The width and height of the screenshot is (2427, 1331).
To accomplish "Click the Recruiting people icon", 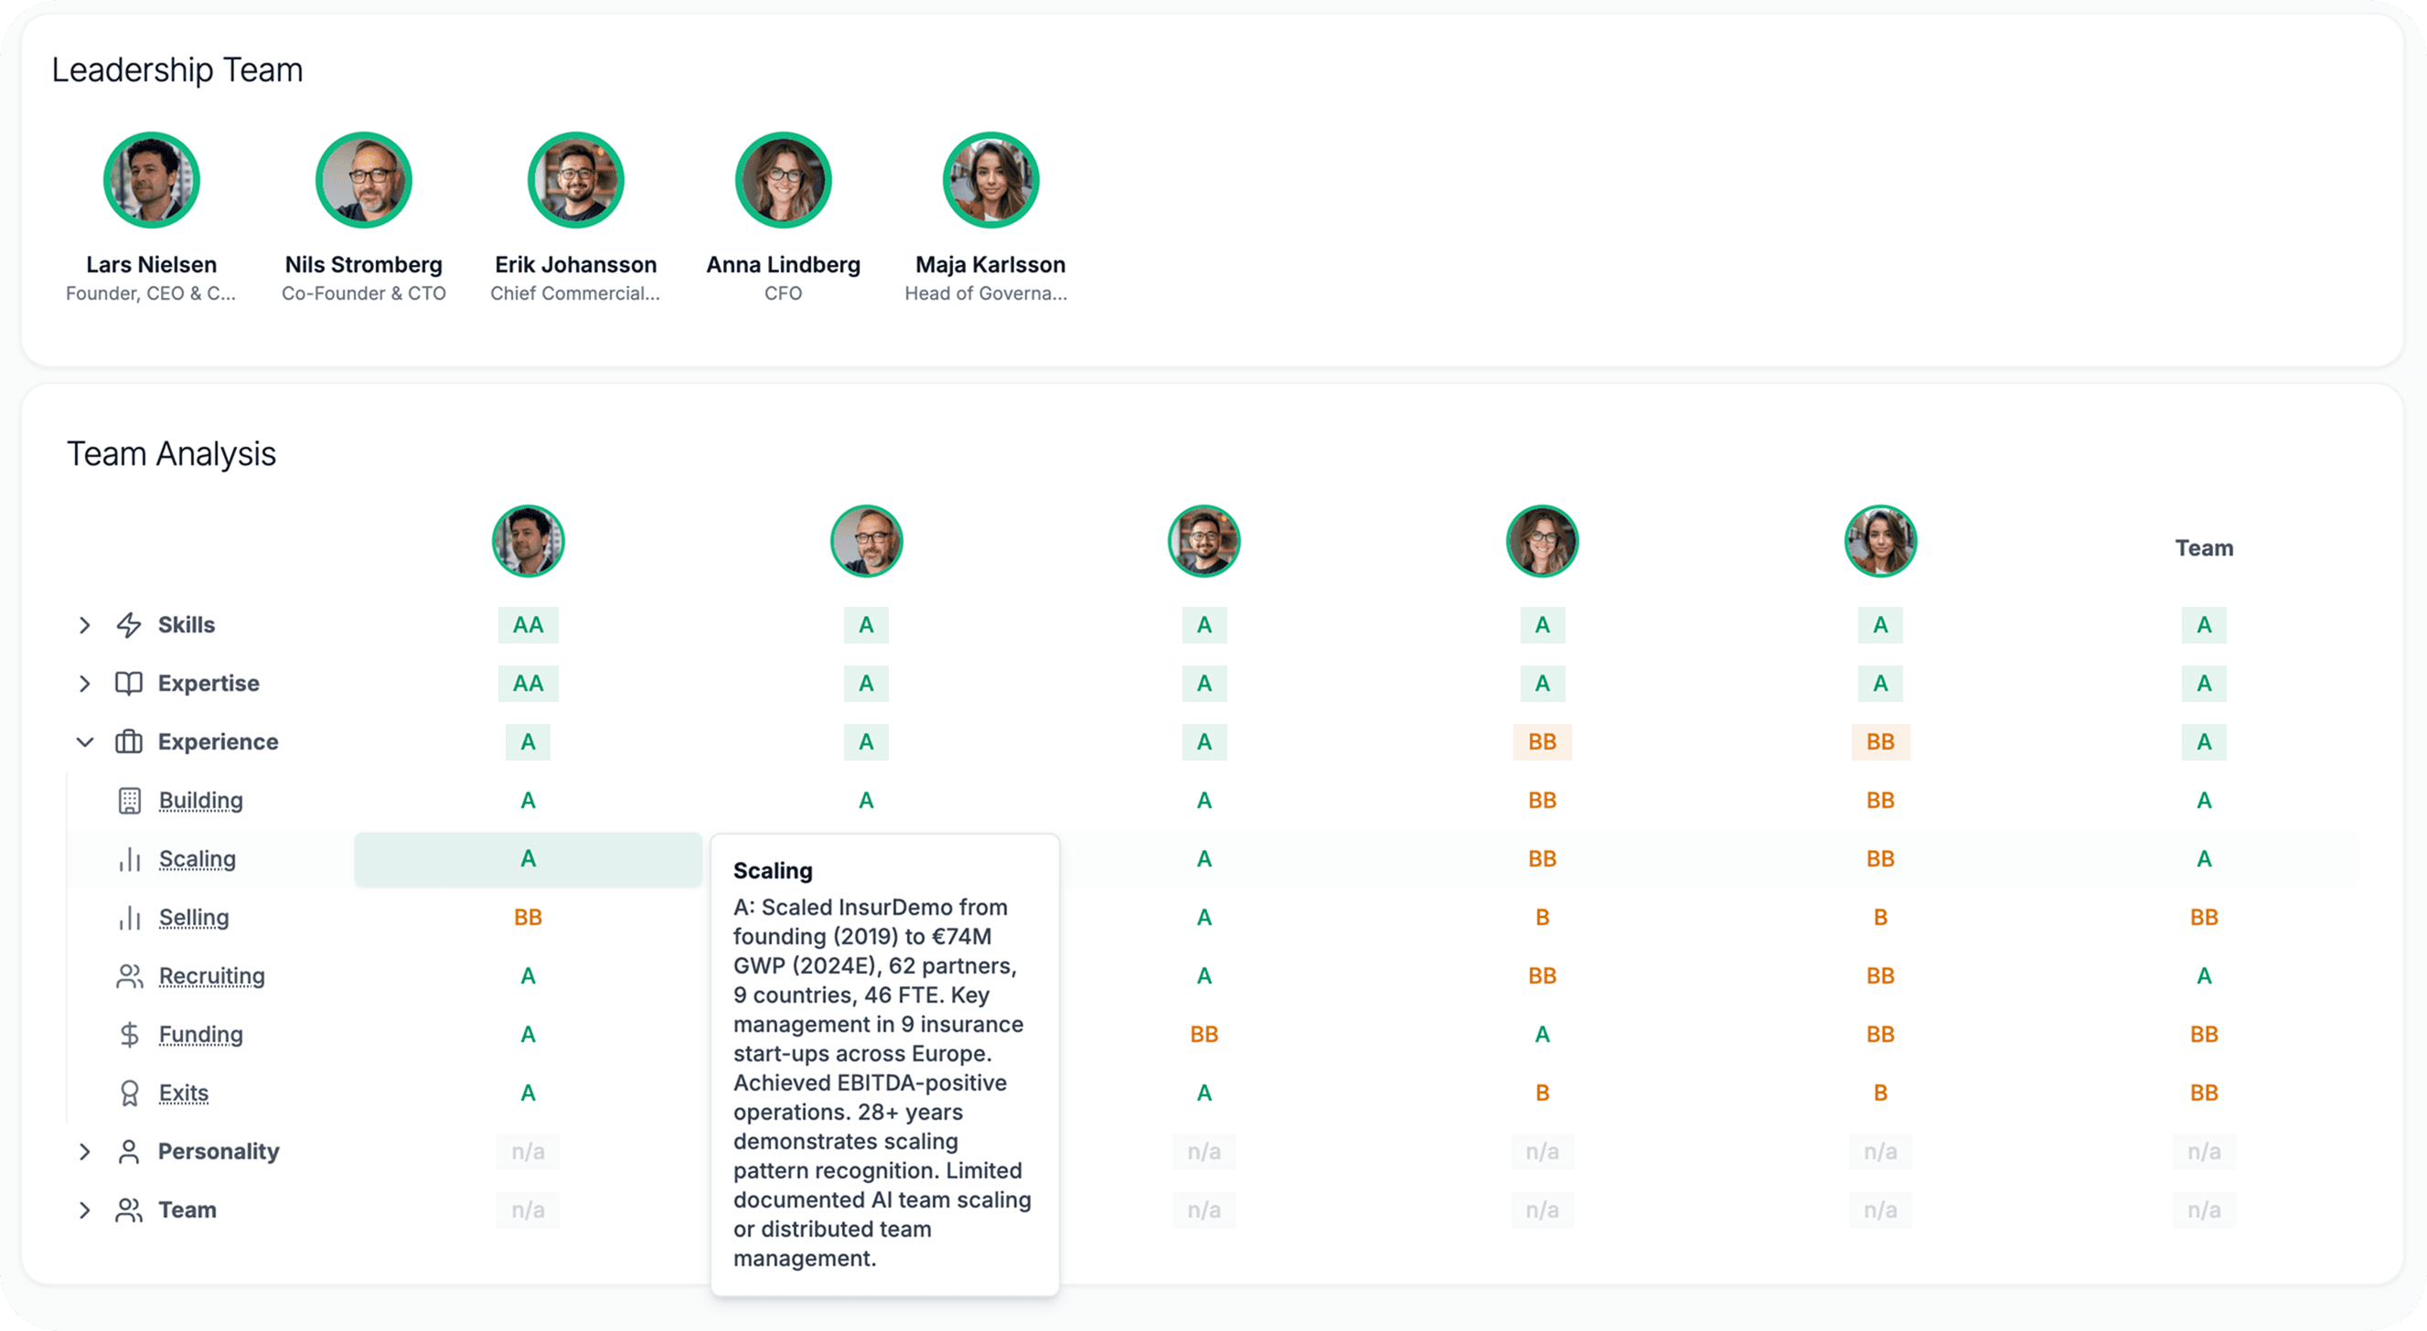I will pos(129,976).
